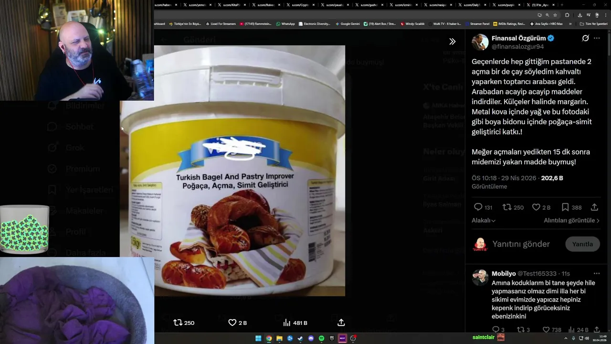Screen dimensions: 611x344
Task: Click Yanıtla button
Action: (x=582, y=244)
